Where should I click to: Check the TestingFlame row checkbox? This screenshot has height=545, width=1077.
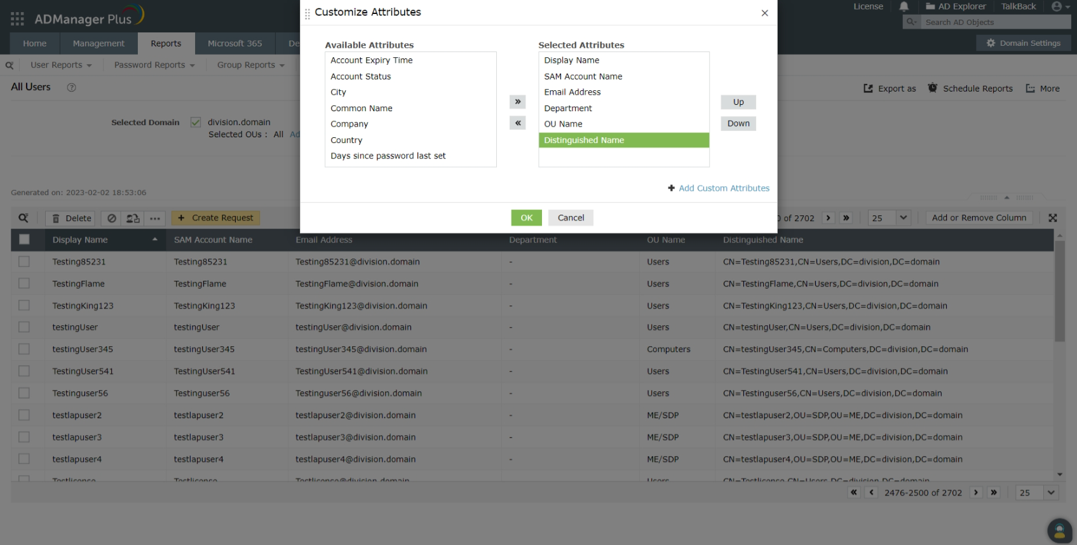click(x=24, y=283)
